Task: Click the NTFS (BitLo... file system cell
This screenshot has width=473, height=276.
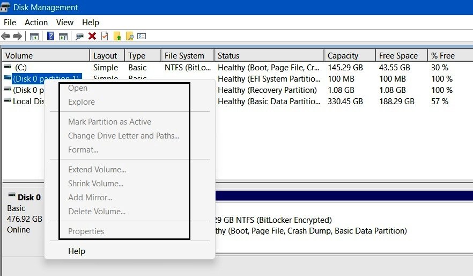Action: pos(187,67)
